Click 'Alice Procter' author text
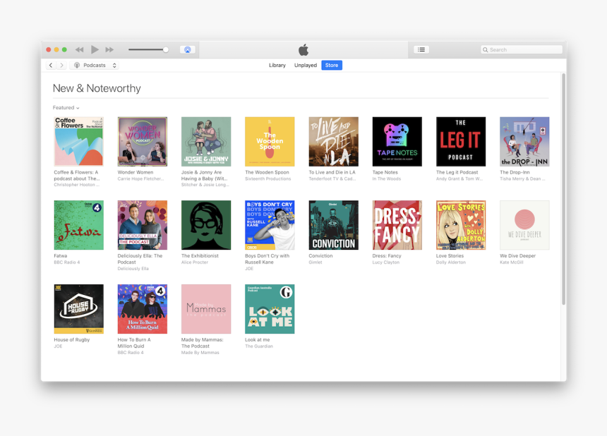607x436 pixels. point(195,262)
